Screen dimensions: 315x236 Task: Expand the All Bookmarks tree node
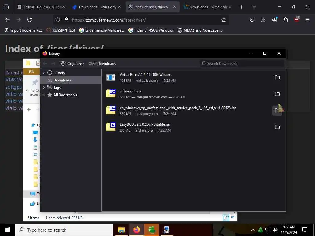coord(44,95)
